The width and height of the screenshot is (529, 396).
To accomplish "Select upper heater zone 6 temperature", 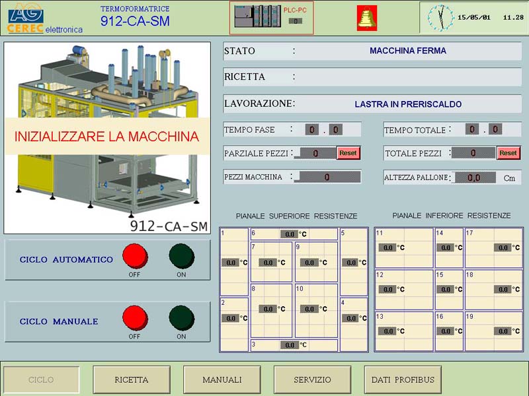I will coord(290,234).
